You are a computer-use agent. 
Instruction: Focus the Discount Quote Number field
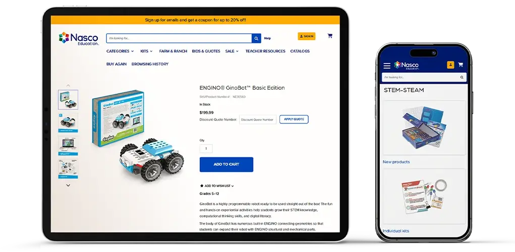coord(257,120)
